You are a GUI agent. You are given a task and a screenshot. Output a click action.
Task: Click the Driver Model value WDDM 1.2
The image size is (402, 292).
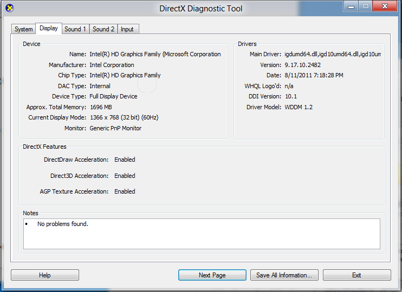tap(299, 107)
